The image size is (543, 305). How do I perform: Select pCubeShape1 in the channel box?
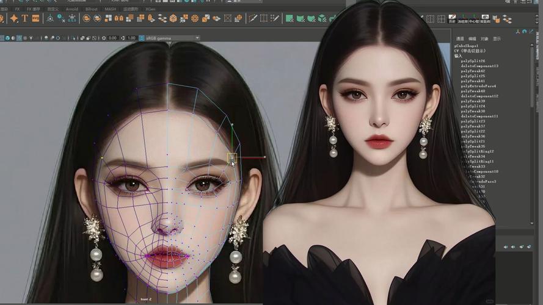click(x=467, y=46)
